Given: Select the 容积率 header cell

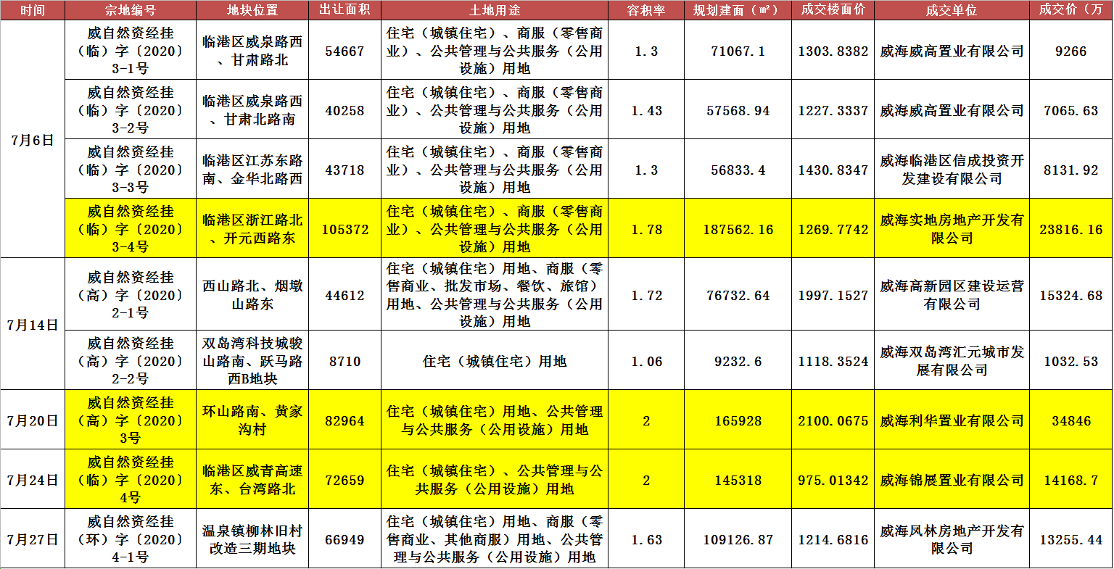Looking at the screenshot, I should tap(646, 10).
